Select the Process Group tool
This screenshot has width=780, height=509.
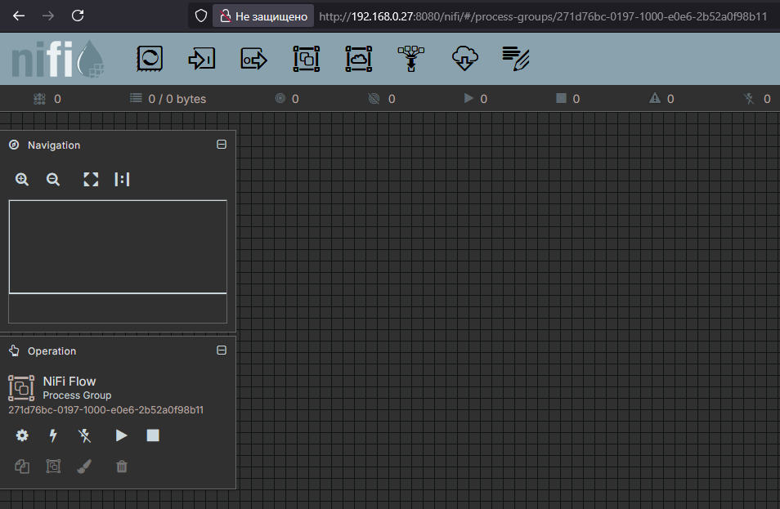point(306,58)
